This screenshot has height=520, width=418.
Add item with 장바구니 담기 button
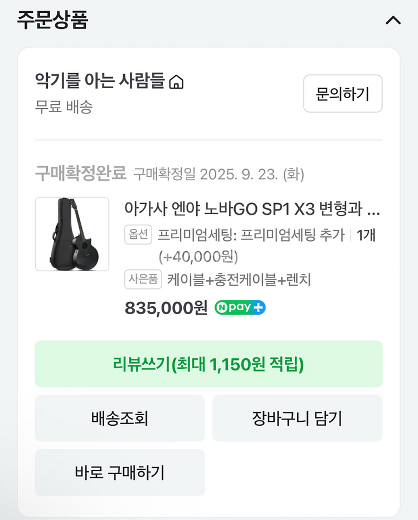point(297,418)
